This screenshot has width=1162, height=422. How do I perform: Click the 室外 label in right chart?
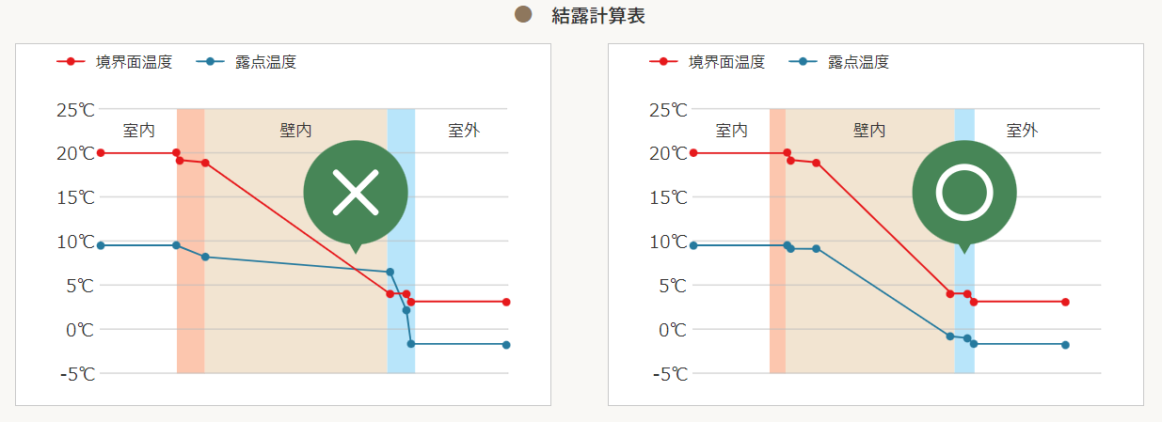click(x=1022, y=131)
